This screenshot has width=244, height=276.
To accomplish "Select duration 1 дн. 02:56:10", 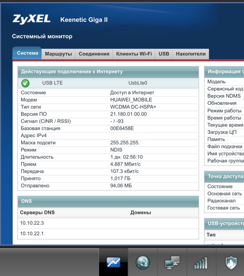I will pos(126,157).
